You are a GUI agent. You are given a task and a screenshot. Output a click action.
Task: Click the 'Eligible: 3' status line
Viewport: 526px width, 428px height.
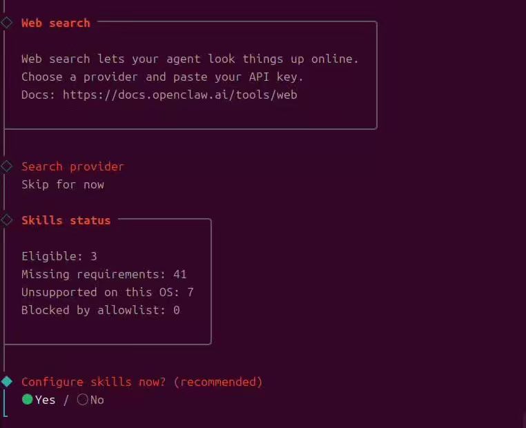(59, 256)
